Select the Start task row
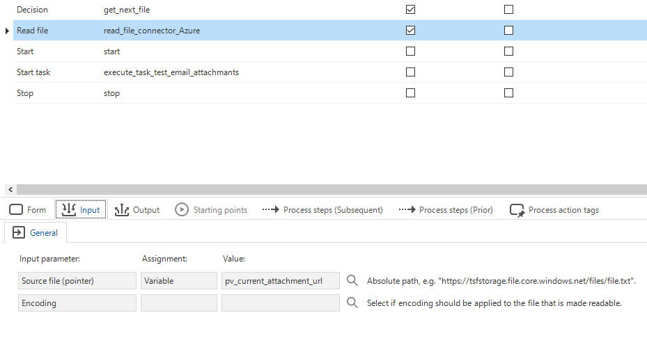 pyautogui.click(x=330, y=72)
